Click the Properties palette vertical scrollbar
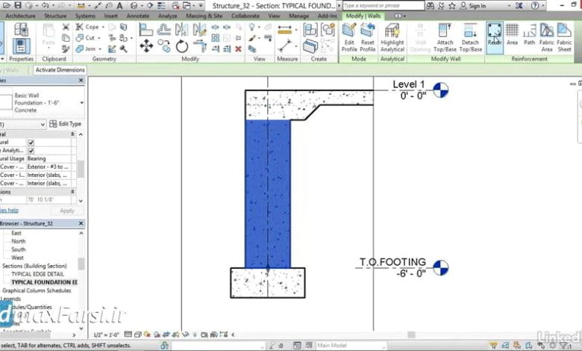The height and width of the screenshot is (351, 582). click(x=81, y=170)
